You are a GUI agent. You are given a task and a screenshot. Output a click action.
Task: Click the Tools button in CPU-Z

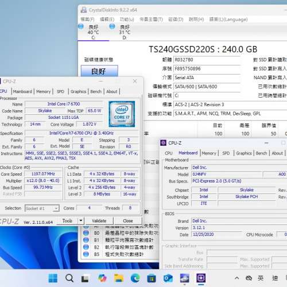coord(67,221)
